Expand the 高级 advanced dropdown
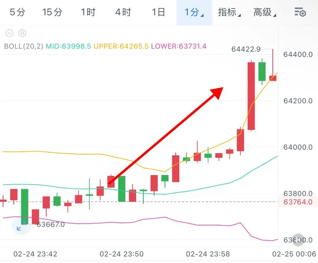 tap(264, 12)
